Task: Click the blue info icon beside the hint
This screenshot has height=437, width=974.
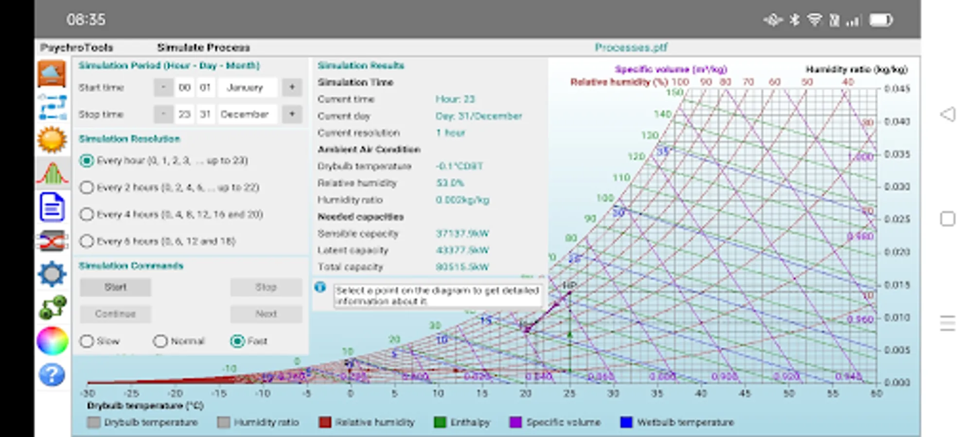Action: 320,287
